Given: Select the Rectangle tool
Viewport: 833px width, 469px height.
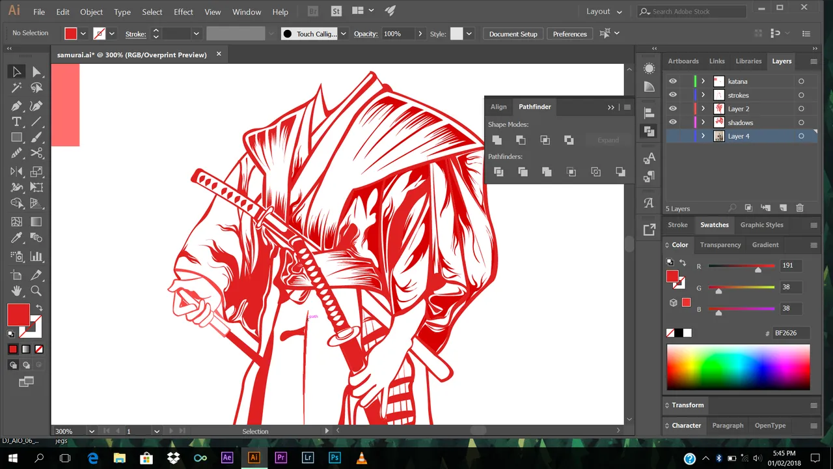Looking at the screenshot, I should click(x=16, y=137).
